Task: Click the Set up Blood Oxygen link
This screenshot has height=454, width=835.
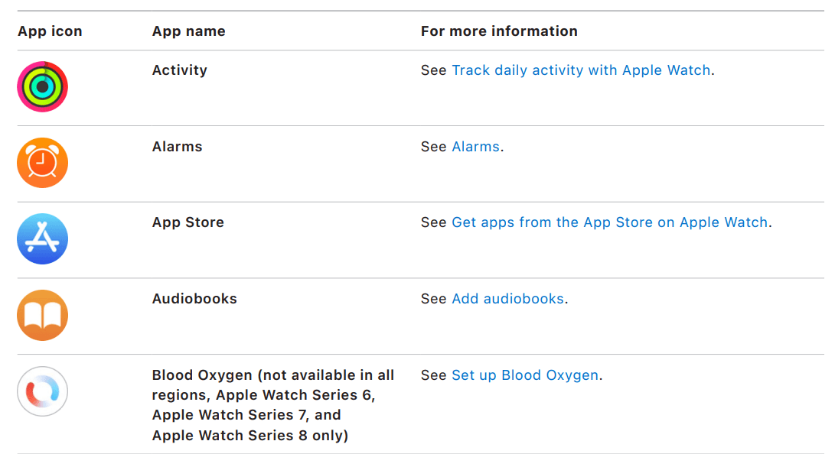Action: pyautogui.click(x=525, y=375)
